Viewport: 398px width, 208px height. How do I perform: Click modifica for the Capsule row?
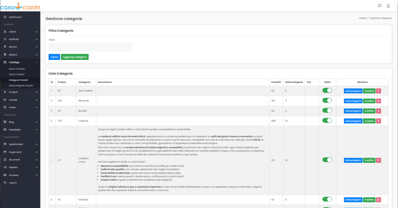pos(369,121)
